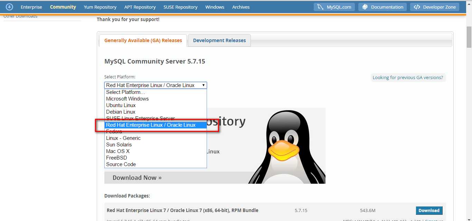Choose Microsoft Windows platform option
Image resolution: width=472 pixels, height=221 pixels.
coord(155,99)
